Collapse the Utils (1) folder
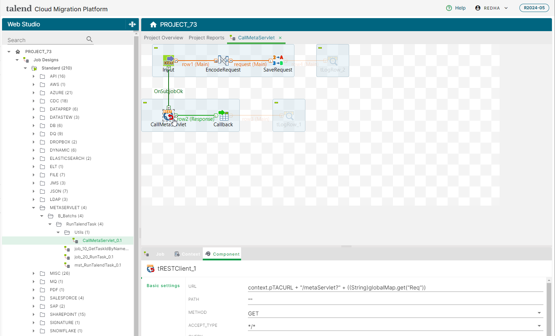Viewport: 555px width, 336px height. [58, 232]
